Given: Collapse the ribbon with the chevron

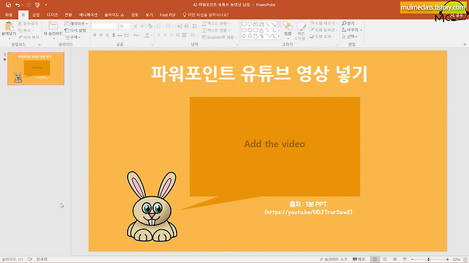Looking at the screenshot, I should 465,44.
